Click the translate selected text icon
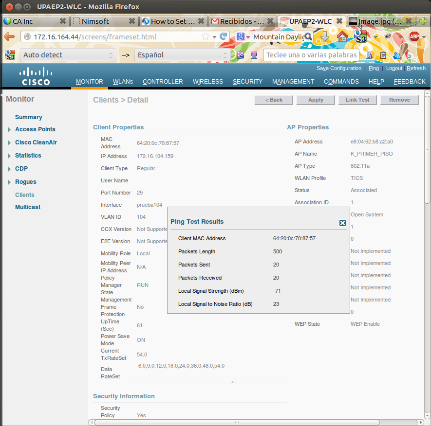 (x=254, y=55)
